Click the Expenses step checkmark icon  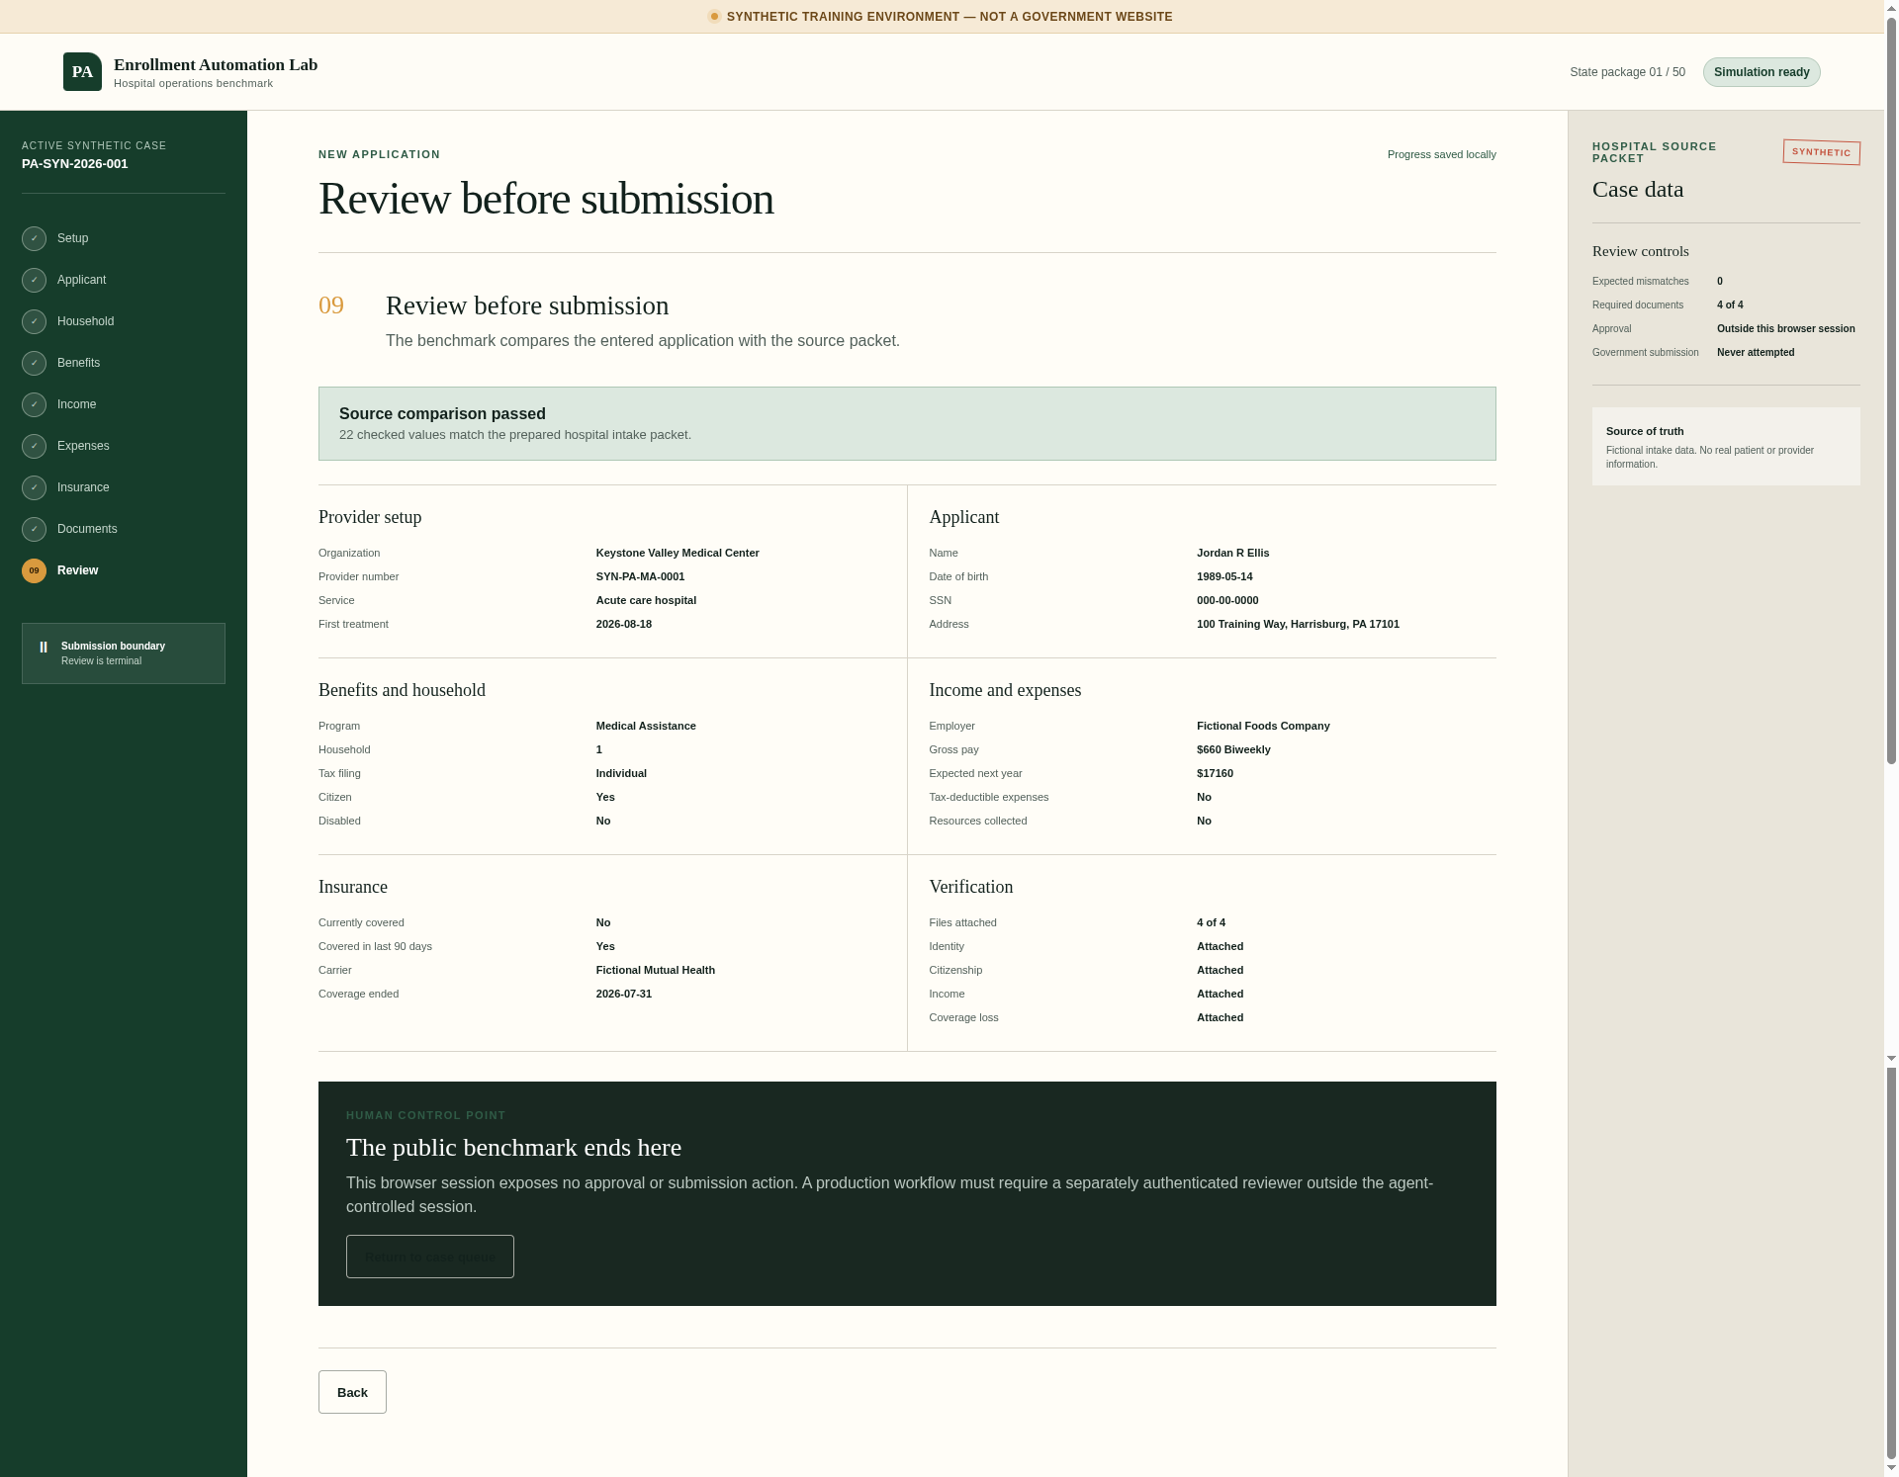(35, 446)
